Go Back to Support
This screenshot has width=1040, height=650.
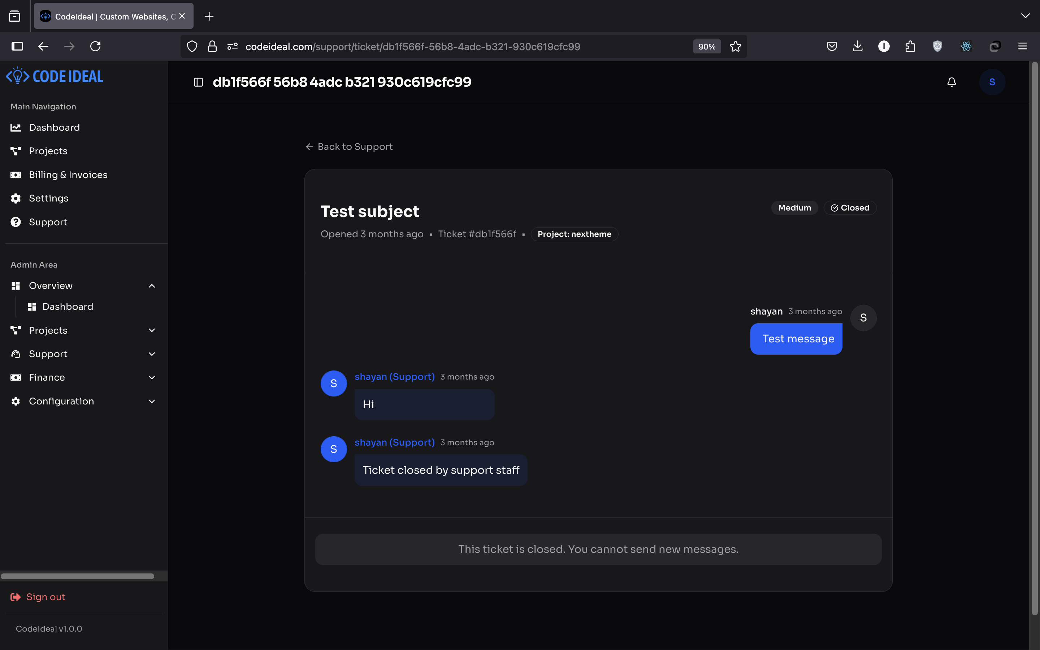(x=349, y=147)
